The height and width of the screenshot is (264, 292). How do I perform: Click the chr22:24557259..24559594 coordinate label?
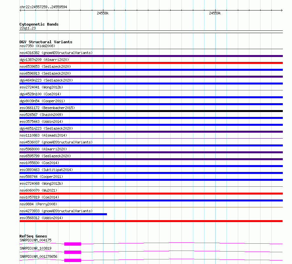coord(43,7)
